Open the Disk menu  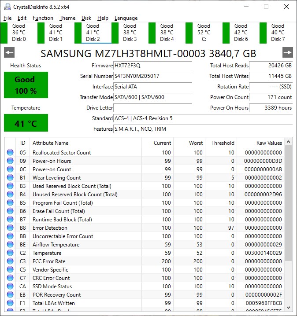(86, 18)
